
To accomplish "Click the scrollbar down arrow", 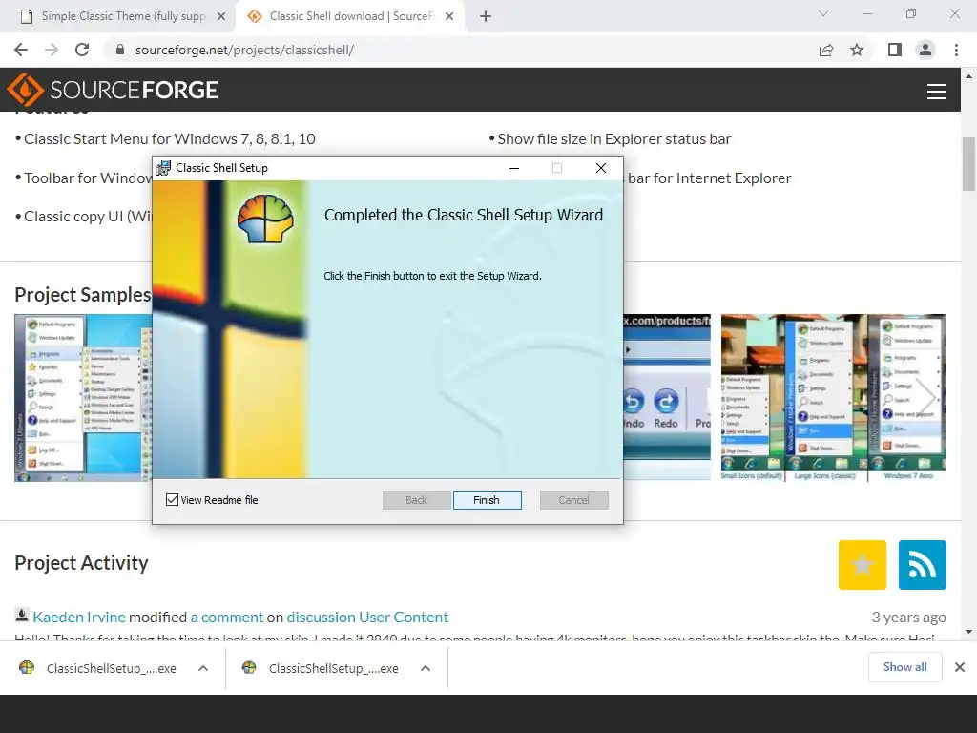I will tap(968, 632).
